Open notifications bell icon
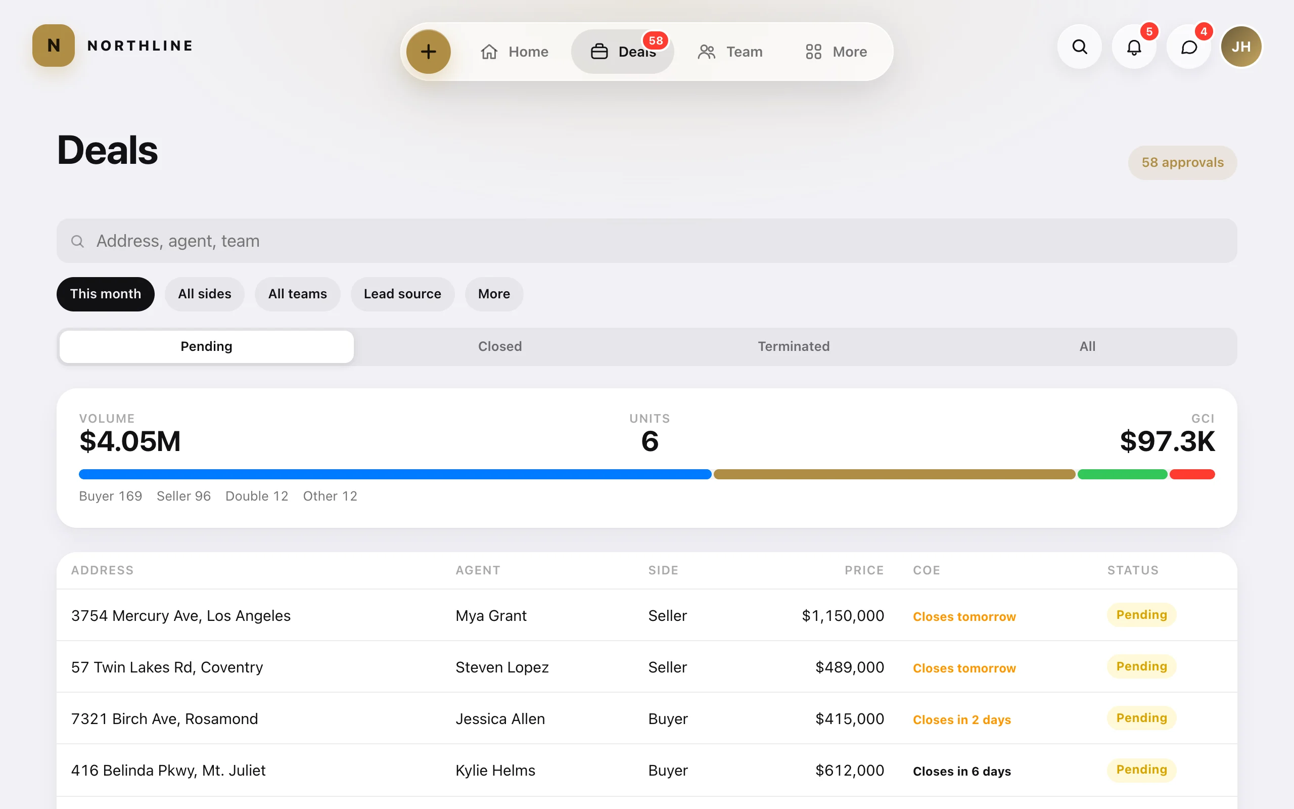The image size is (1294, 809). click(x=1134, y=47)
